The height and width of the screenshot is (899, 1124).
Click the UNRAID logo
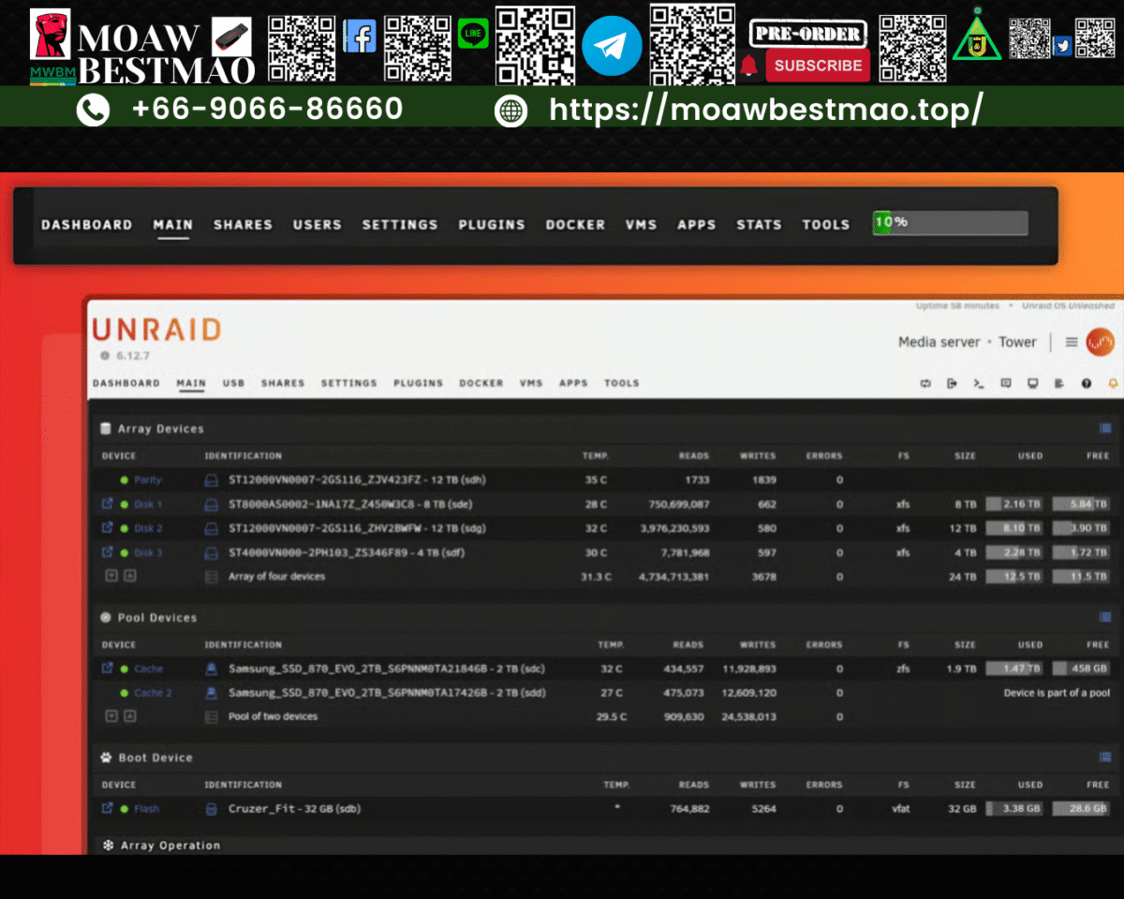[x=156, y=330]
